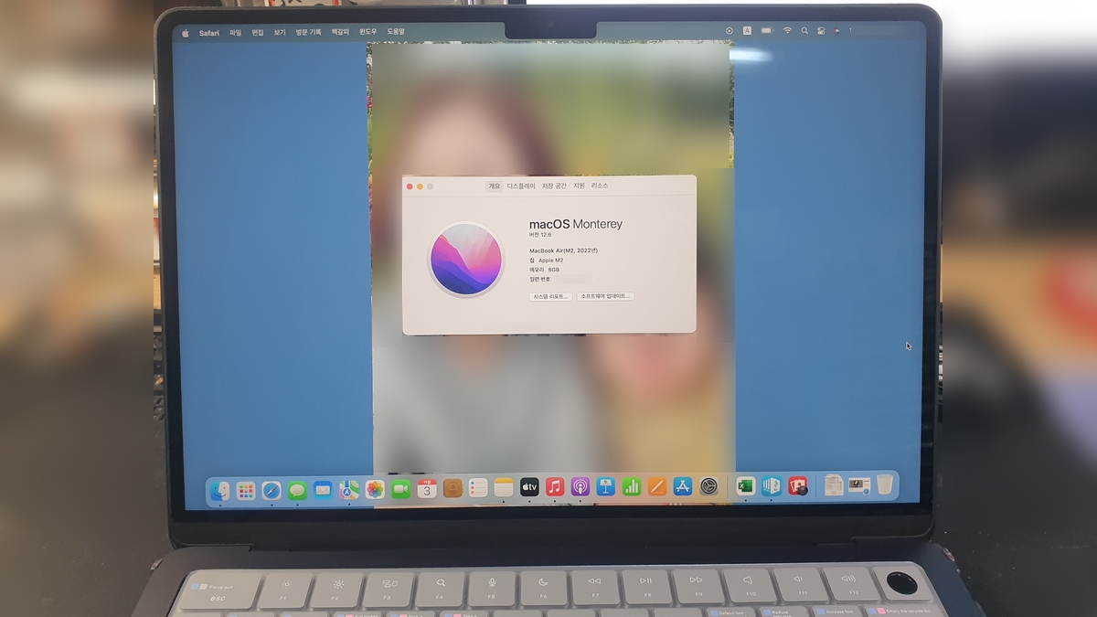Open the 방문 기록 menu
This screenshot has height=617, width=1097.
tap(308, 32)
